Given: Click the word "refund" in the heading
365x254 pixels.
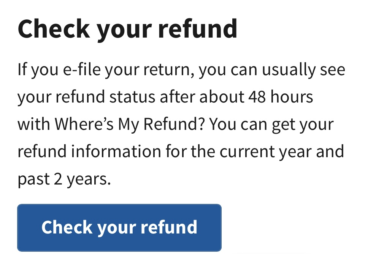Looking at the screenshot, I should 197,29.
